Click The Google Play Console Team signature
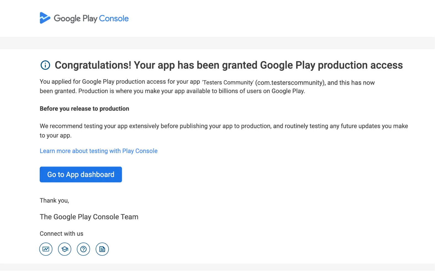The image size is (435, 271). [89, 217]
